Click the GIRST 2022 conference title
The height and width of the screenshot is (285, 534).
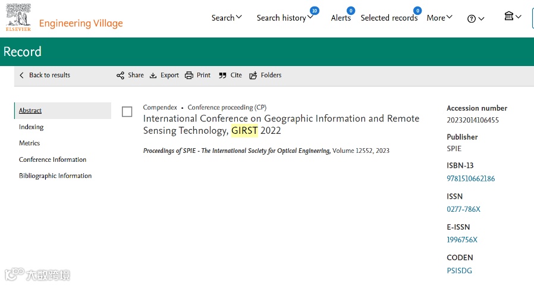point(281,124)
